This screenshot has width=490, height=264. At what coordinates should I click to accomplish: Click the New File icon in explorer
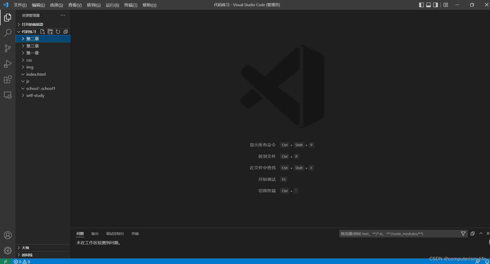(x=42, y=32)
